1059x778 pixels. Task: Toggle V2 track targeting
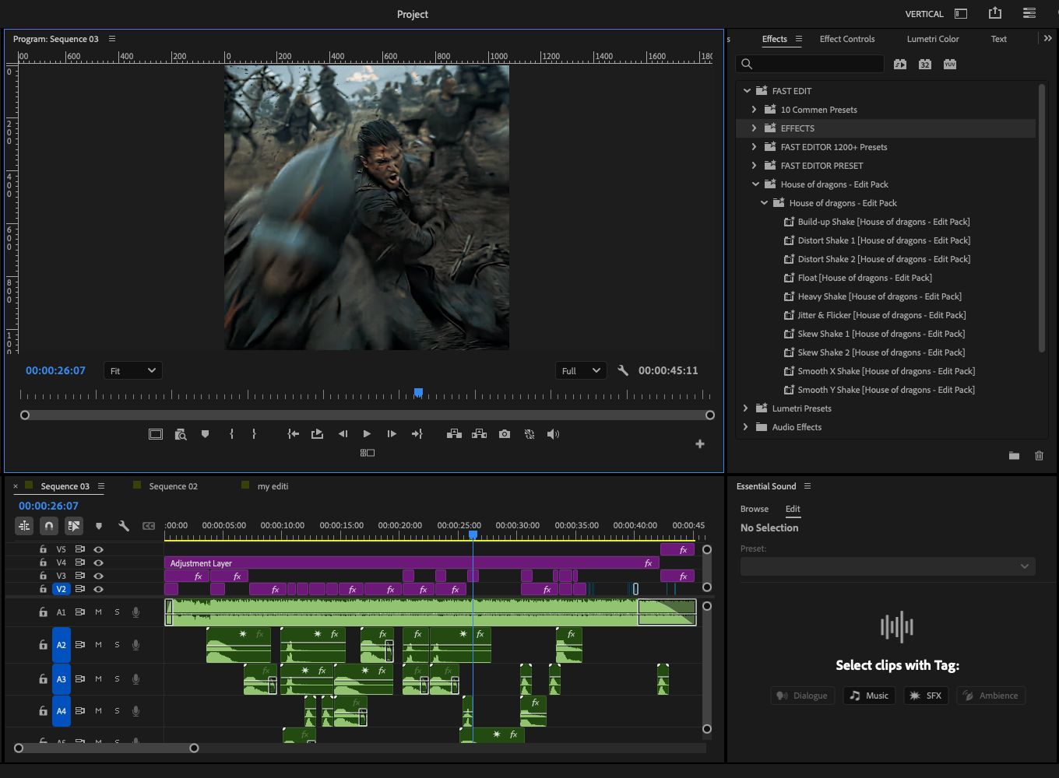[61, 589]
